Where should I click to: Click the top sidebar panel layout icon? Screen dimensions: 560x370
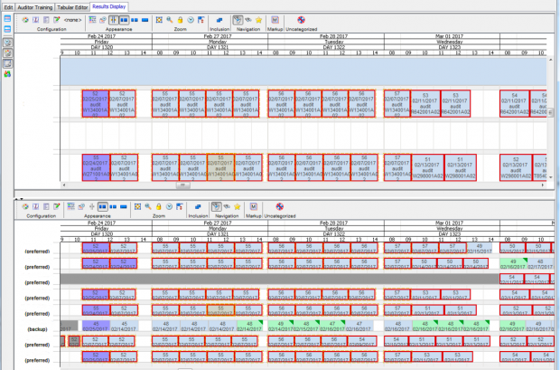[7, 18]
